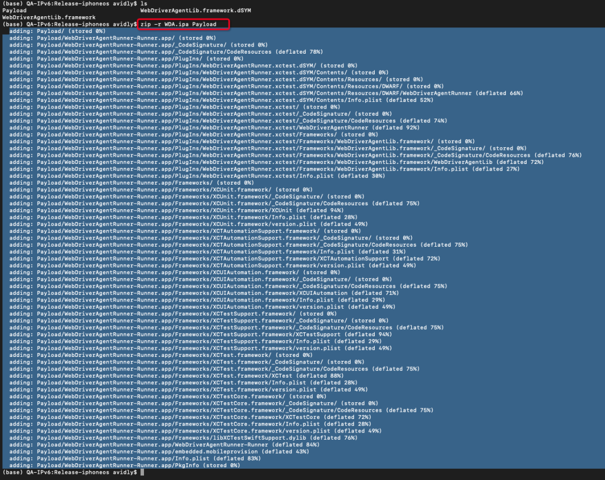Click the ls command on the first line

(x=144, y=3)
